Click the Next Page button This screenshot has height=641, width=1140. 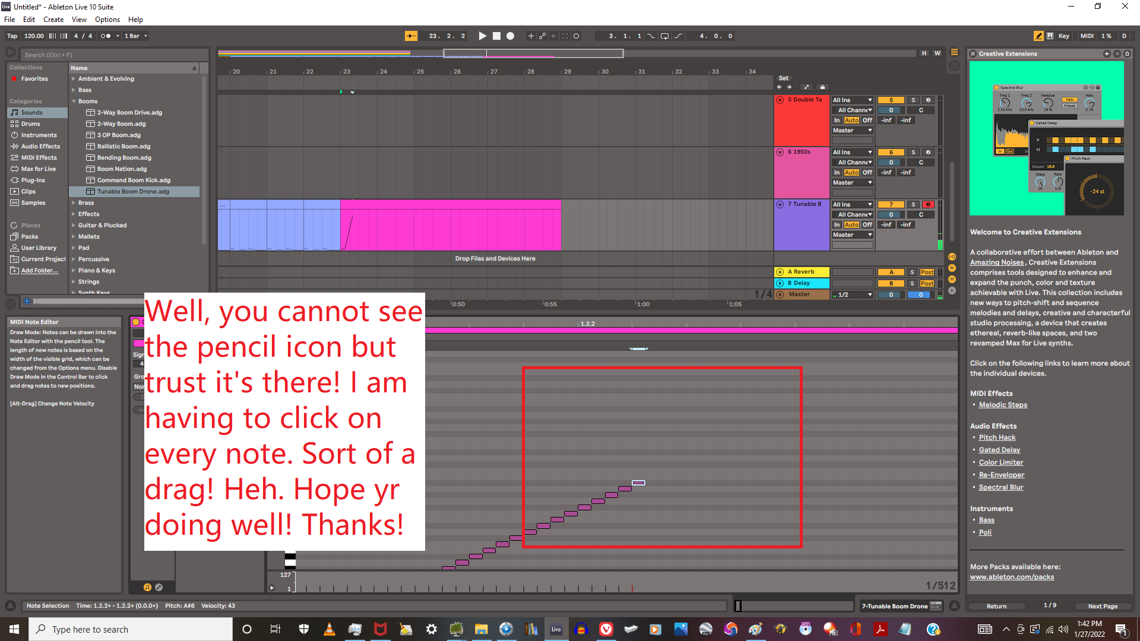point(1103,607)
